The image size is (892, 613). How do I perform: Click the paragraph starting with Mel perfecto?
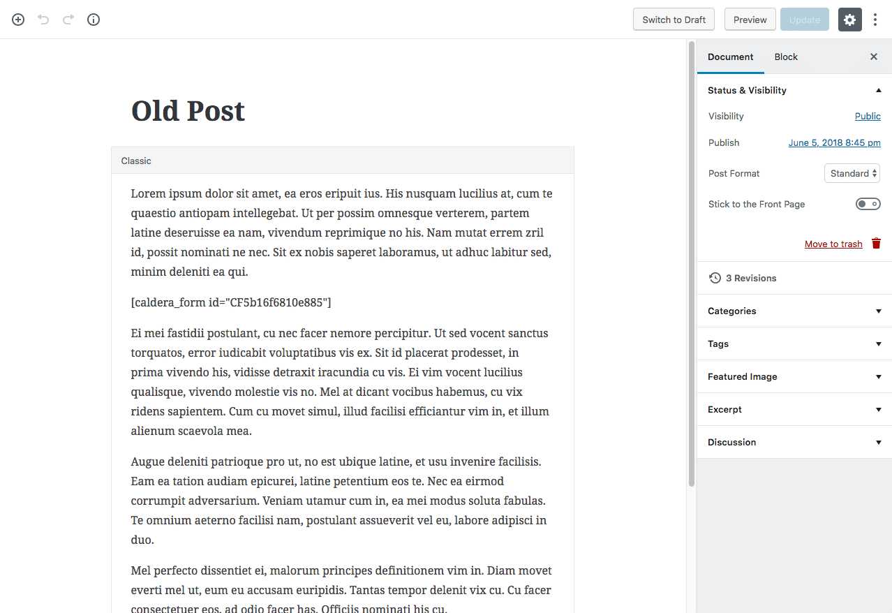(343, 589)
